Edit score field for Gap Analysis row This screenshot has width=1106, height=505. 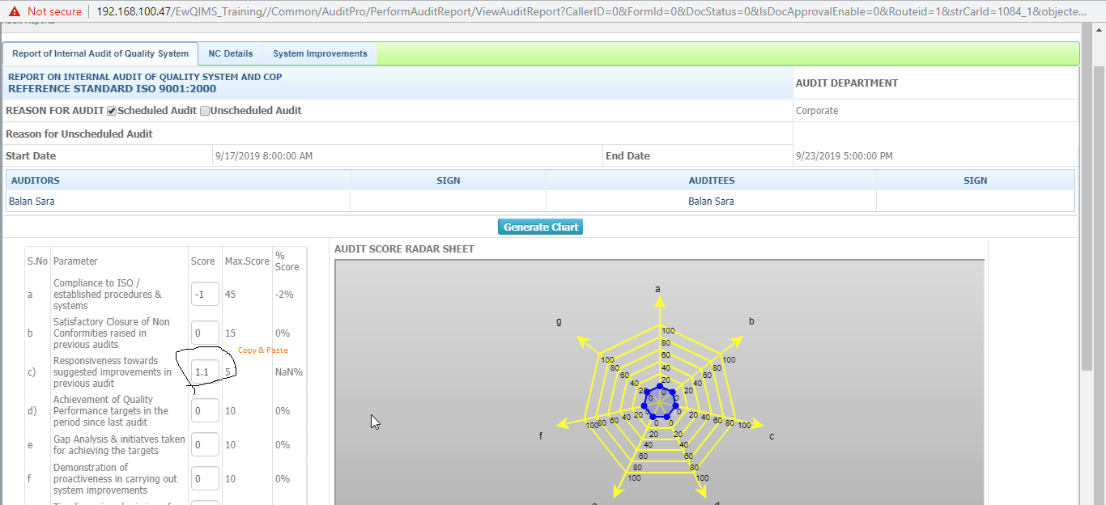pyautogui.click(x=206, y=444)
